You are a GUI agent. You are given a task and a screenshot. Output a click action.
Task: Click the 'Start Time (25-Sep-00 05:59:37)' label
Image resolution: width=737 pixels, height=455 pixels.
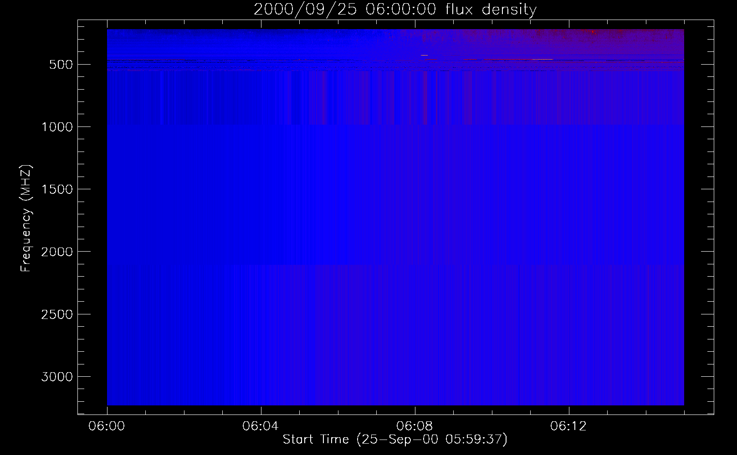(395, 440)
